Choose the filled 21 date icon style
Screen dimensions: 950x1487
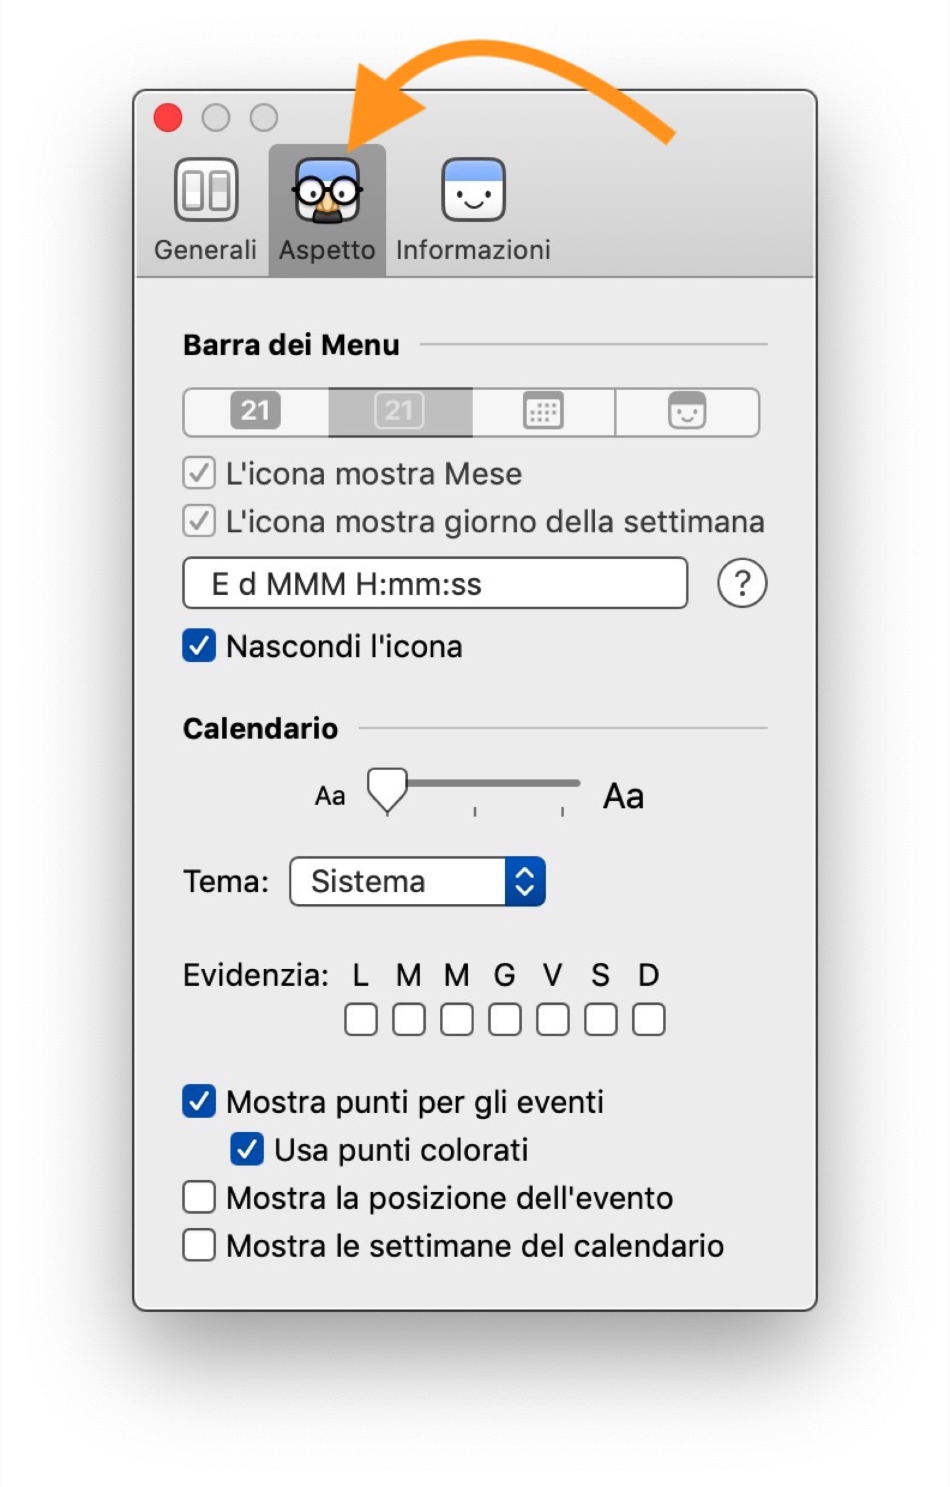click(x=255, y=411)
